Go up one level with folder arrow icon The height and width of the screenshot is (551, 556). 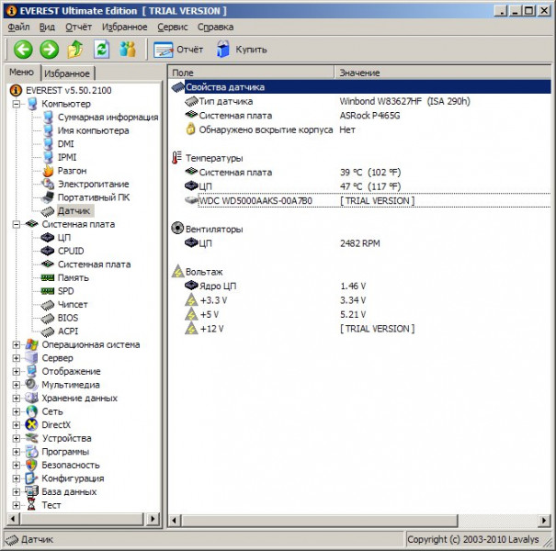pos(75,50)
